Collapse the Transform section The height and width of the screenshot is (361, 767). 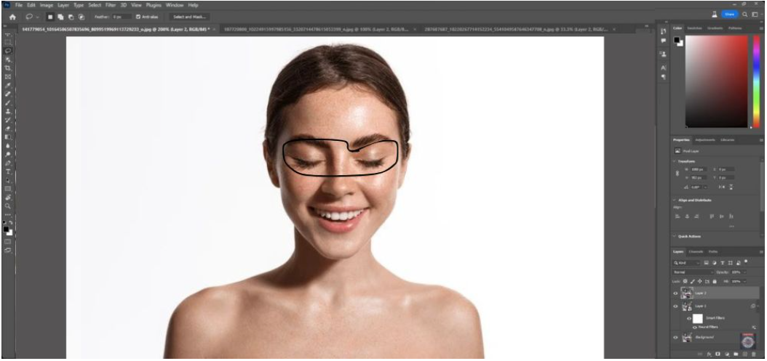675,161
